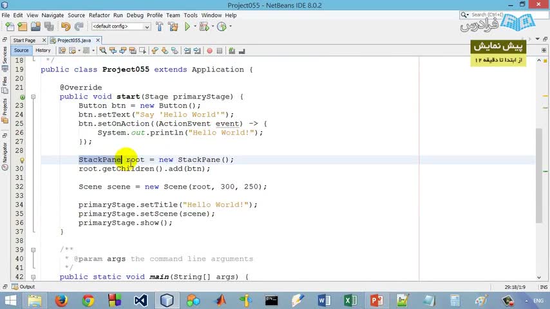550x309 pixels.
Task: Open the Files side panel
Action: pos(5,85)
